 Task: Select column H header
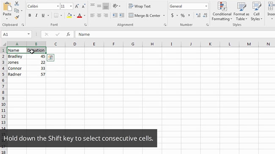coord(152,44)
